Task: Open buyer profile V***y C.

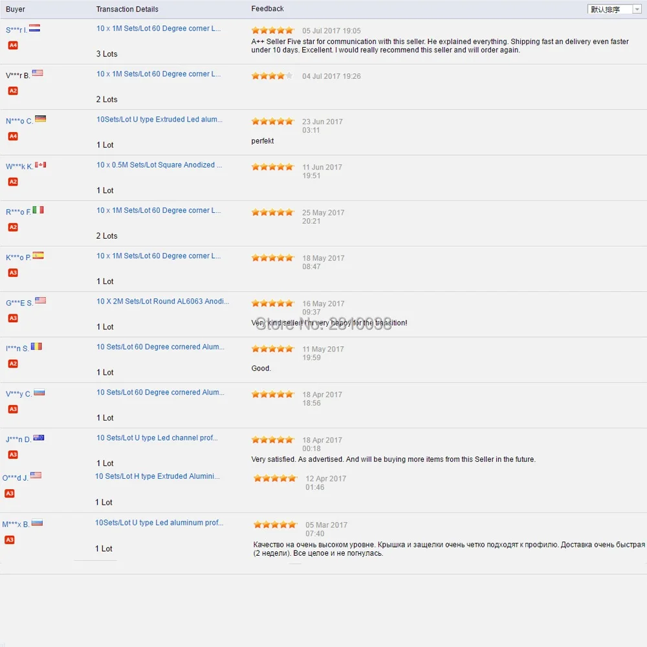Action: [19, 393]
